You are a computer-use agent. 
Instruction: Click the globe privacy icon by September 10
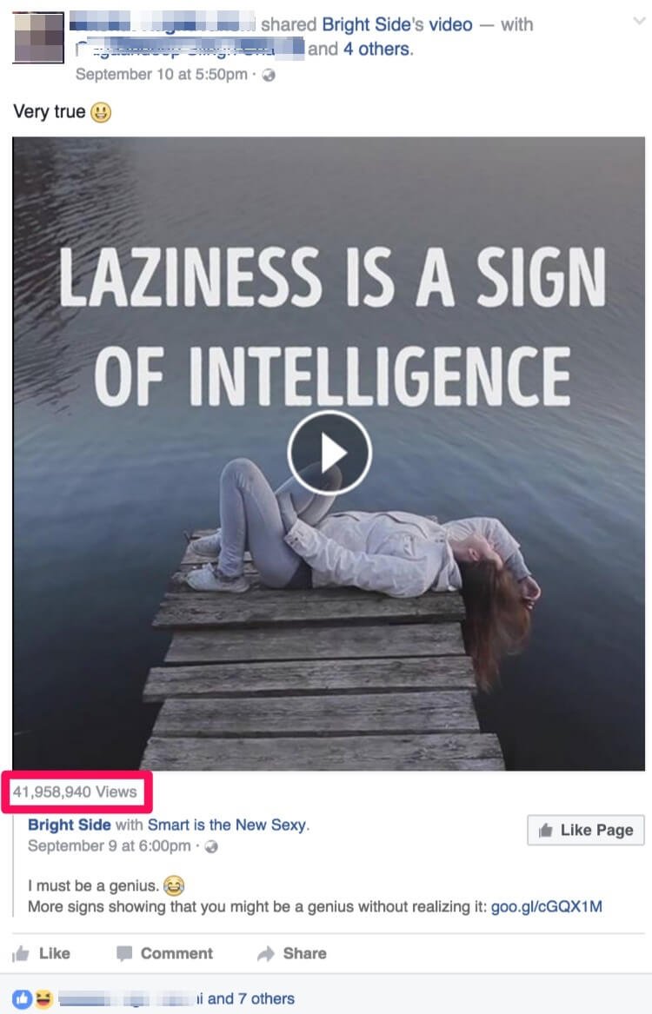click(x=269, y=75)
